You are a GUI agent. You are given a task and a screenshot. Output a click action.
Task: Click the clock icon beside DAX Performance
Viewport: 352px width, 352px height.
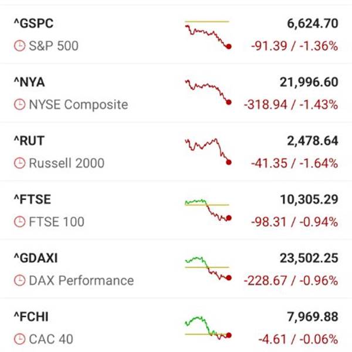(x=20, y=280)
